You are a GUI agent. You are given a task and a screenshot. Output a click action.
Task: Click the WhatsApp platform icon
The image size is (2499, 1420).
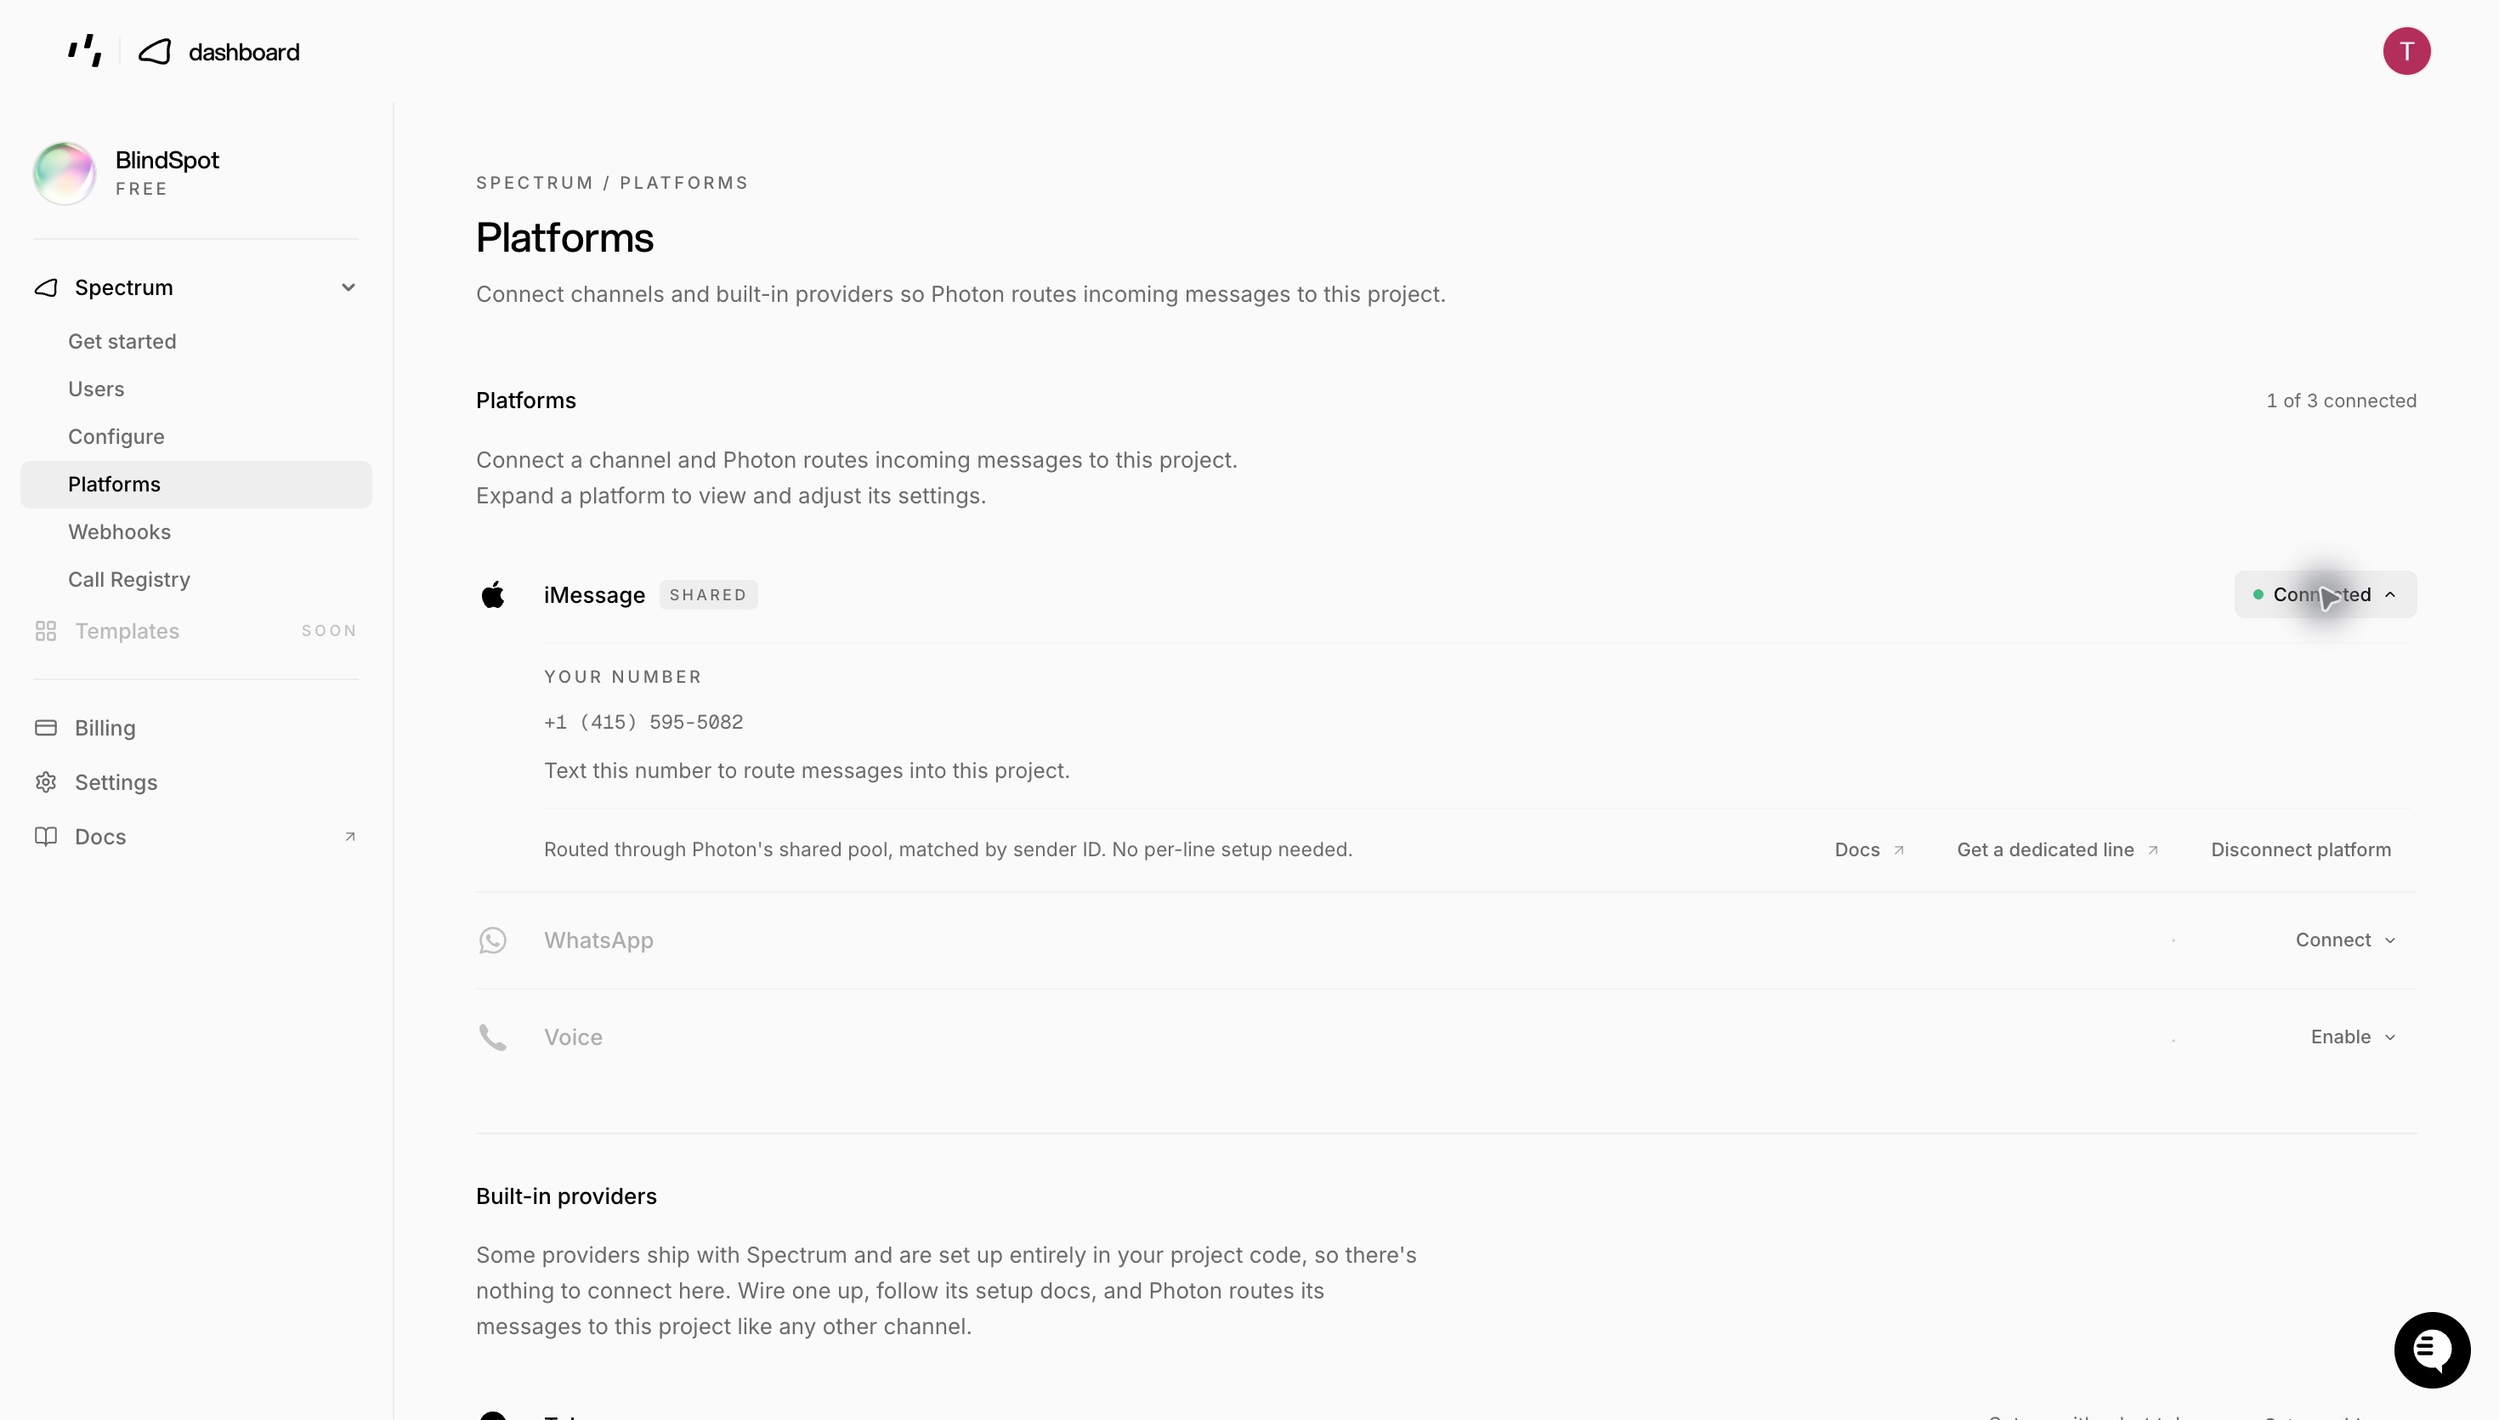point(493,940)
